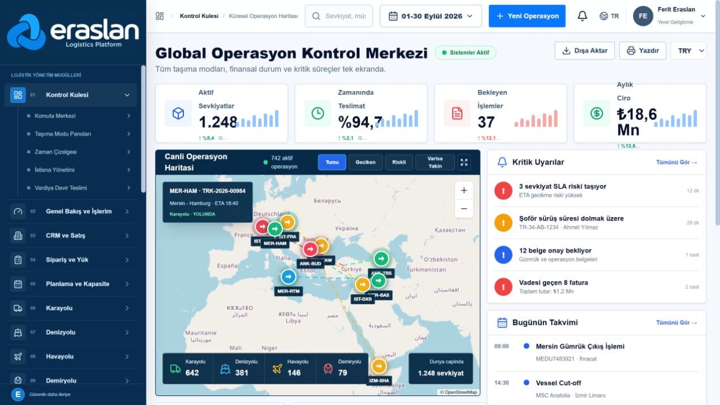Open Tümünü Gör in Bugünün Takvimi
This screenshot has height=405, width=720.
point(676,322)
